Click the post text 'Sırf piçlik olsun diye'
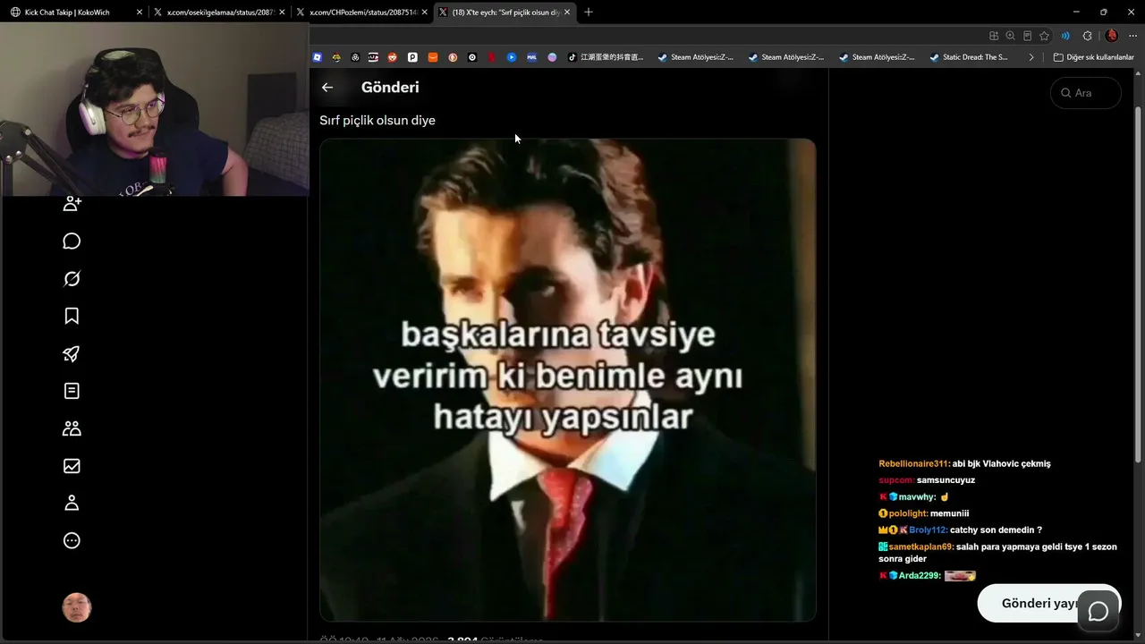Image resolution: width=1145 pixels, height=644 pixels. pyautogui.click(x=377, y=121)
